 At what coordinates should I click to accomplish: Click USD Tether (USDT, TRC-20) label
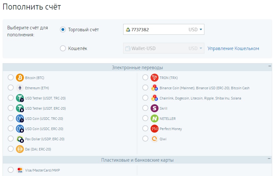pos(46,98)
